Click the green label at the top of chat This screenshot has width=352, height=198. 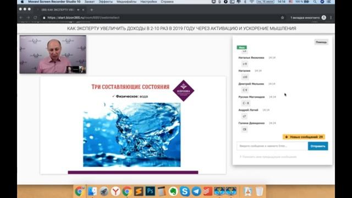coord(242,47)
